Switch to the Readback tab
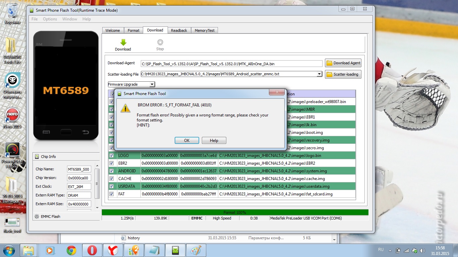The height and width of the screenshot is (257, 458). pyautogui.click(x=179, y=30)
